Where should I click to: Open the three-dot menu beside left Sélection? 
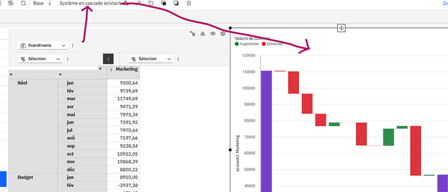tap(68, 59)
